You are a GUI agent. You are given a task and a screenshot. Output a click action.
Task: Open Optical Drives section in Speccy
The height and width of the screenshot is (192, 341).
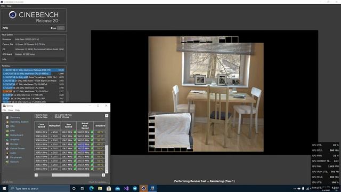coord(17,148)
